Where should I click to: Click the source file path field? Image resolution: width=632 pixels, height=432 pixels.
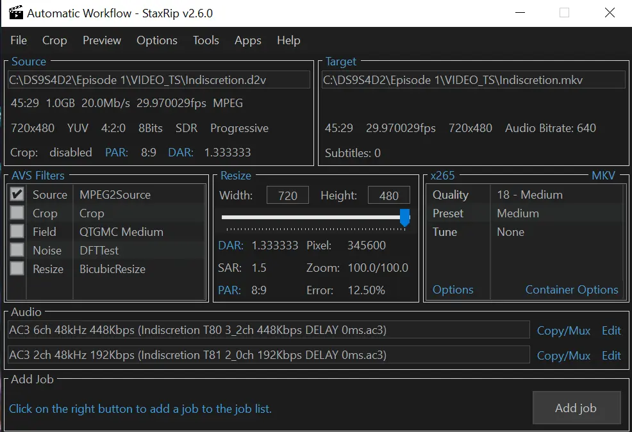(159, 79)
